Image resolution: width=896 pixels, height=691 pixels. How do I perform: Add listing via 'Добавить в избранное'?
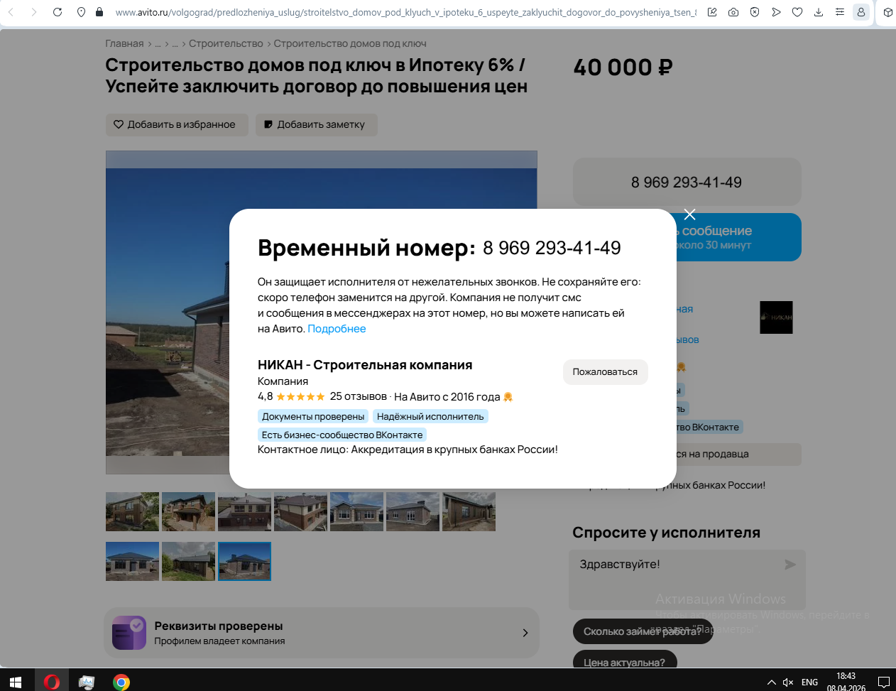[x=177, y=124]
